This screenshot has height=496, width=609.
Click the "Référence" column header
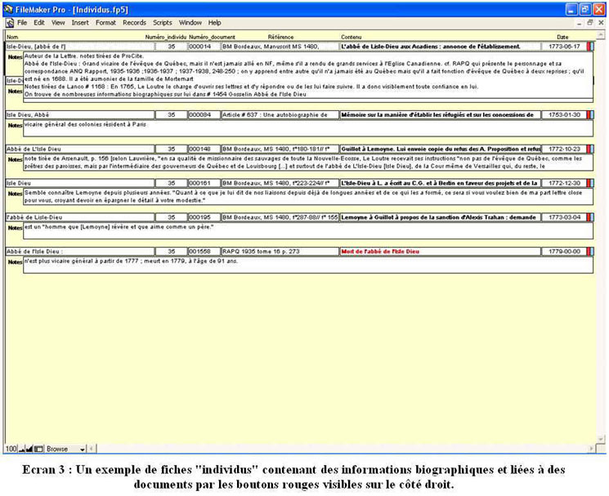pyautogui.click(x=280, y=38)
